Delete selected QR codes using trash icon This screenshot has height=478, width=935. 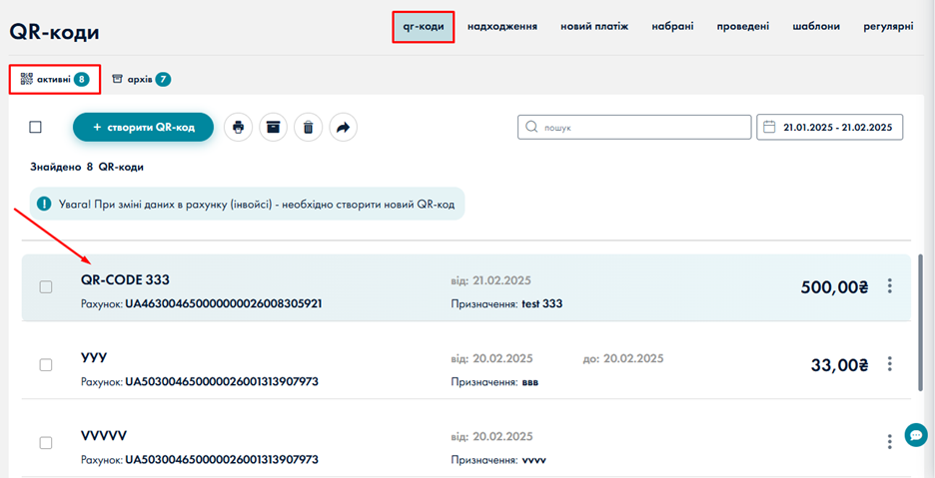click(x=309, y=127)
